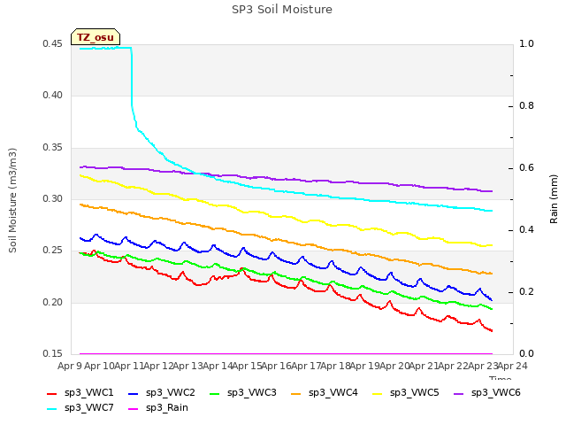Click the end of the purple VWC6 line

click(492, 191)
